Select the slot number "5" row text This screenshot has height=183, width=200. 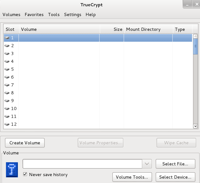click(x=12, y=69)
